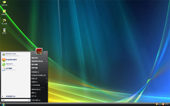Click the Start orb button
This screenshot has height=106, width=170.
3,104
